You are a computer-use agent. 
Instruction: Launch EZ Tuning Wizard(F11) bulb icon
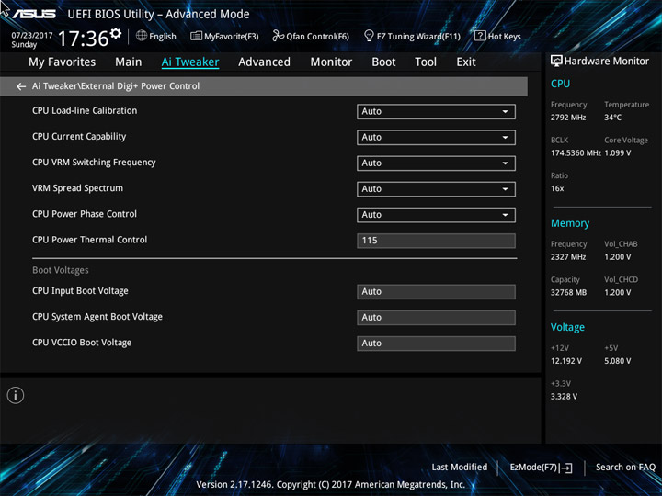coord(369,36)
